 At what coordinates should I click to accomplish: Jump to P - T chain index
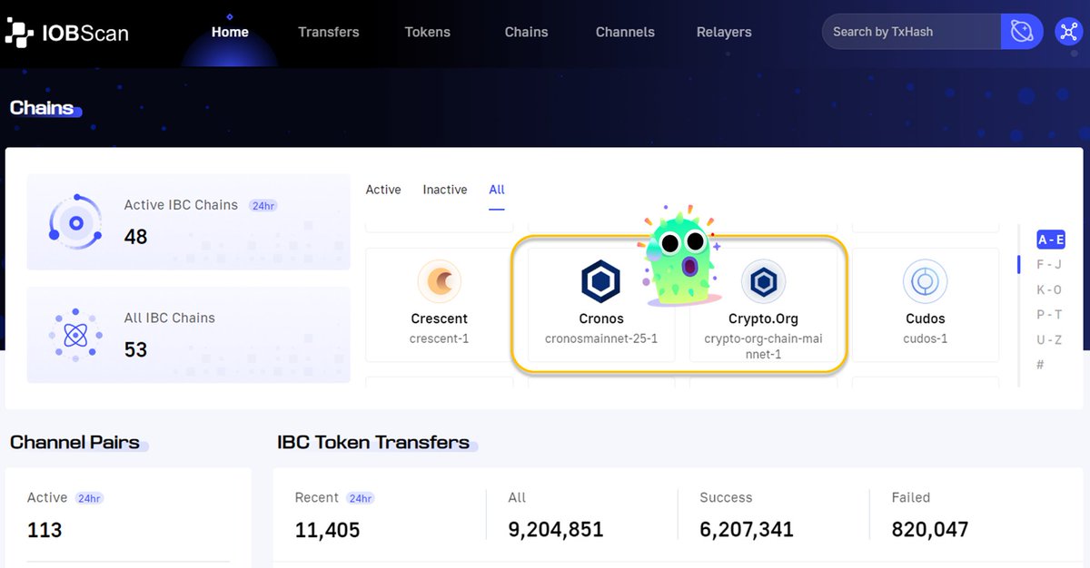[1049, 315]
